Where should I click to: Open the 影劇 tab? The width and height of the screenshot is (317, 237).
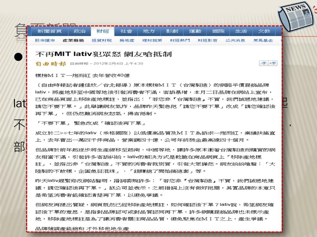tap(172, 31)
